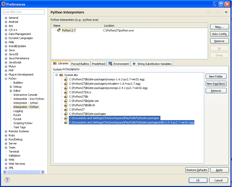Image resolution: width=232 pixels, height=187 pixels.
Task: Open the String Substitution Variables tab
Action: [x=152, y=64]
